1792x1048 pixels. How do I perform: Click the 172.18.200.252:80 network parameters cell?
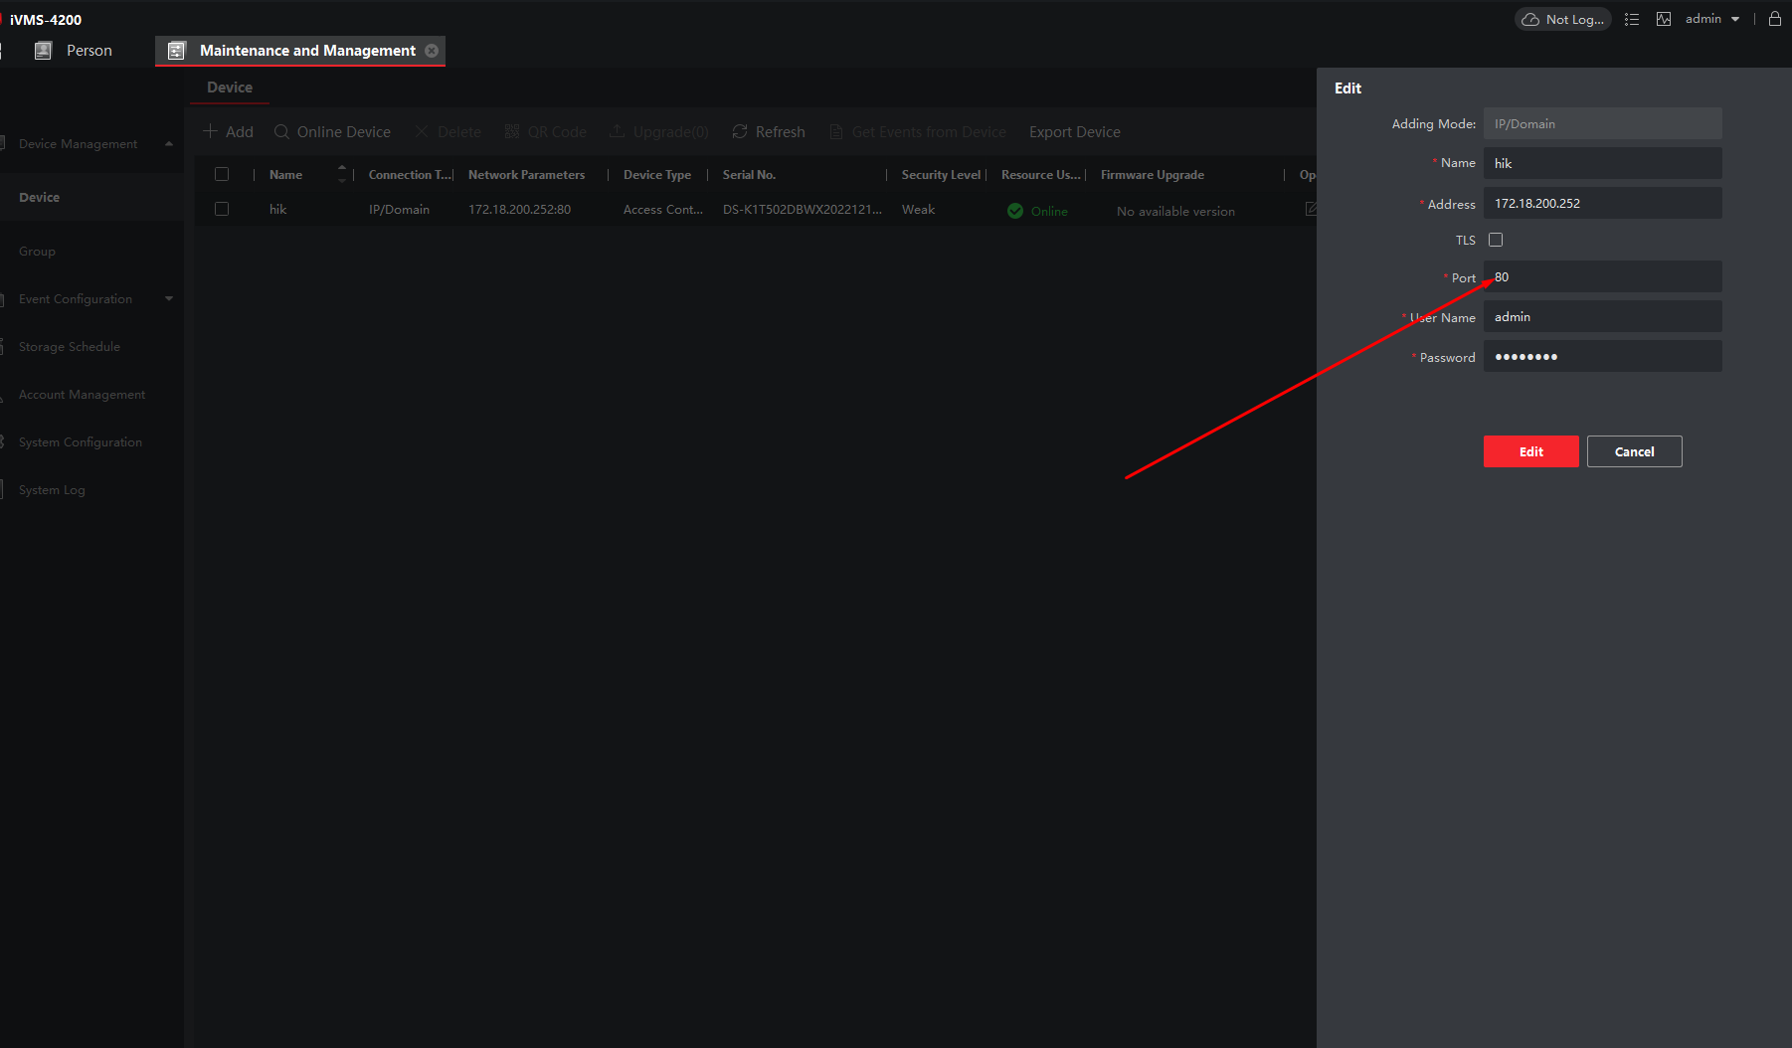[519, 209]
